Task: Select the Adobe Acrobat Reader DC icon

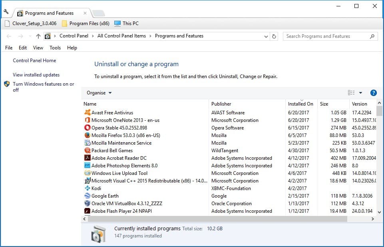Action: 87,158
